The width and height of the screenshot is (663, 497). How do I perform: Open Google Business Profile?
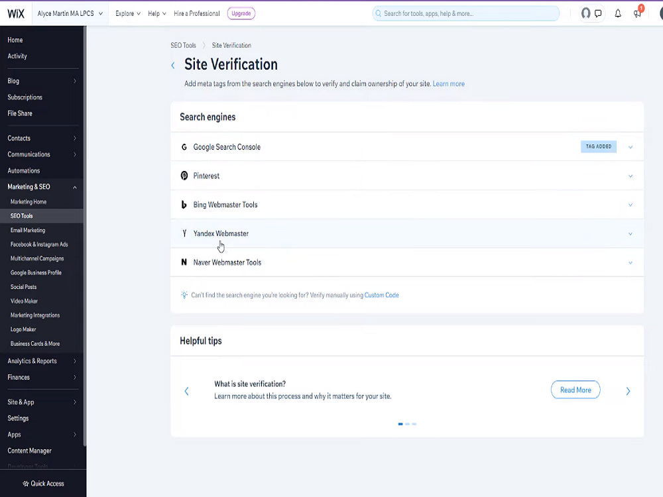tap(36, 272)
